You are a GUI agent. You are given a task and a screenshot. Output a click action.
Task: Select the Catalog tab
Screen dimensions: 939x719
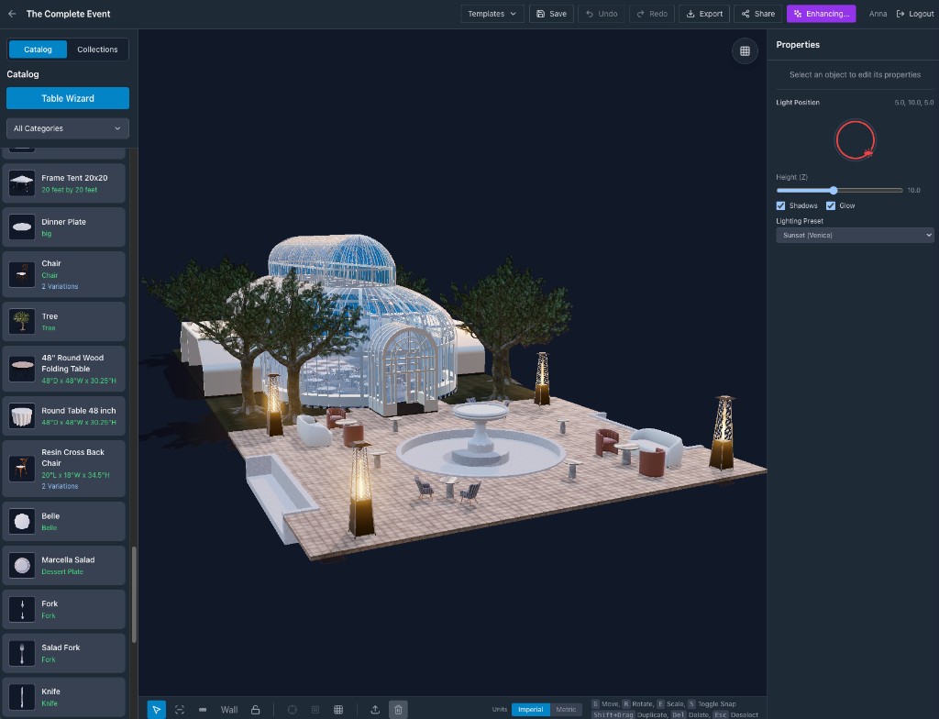[x=37, y=50]
